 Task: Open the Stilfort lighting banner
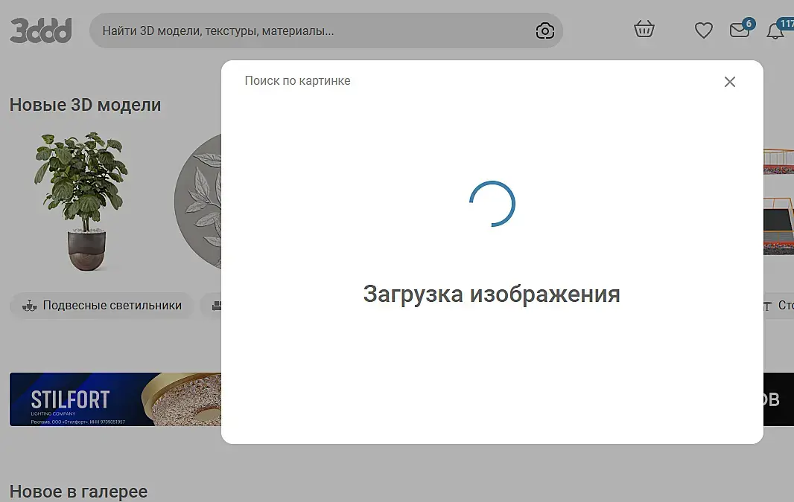tap(115, 399)
